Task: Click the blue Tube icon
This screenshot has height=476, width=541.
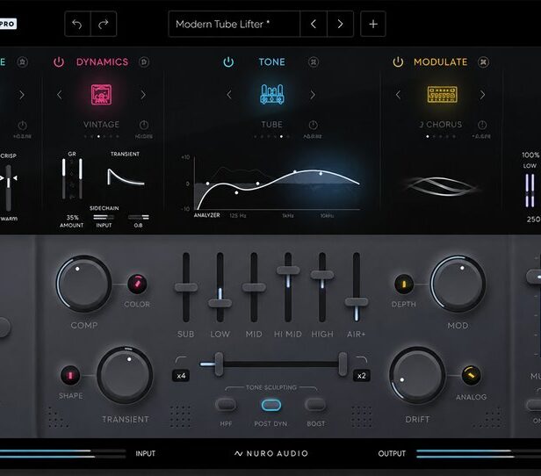Action: (x=272, y=94)
